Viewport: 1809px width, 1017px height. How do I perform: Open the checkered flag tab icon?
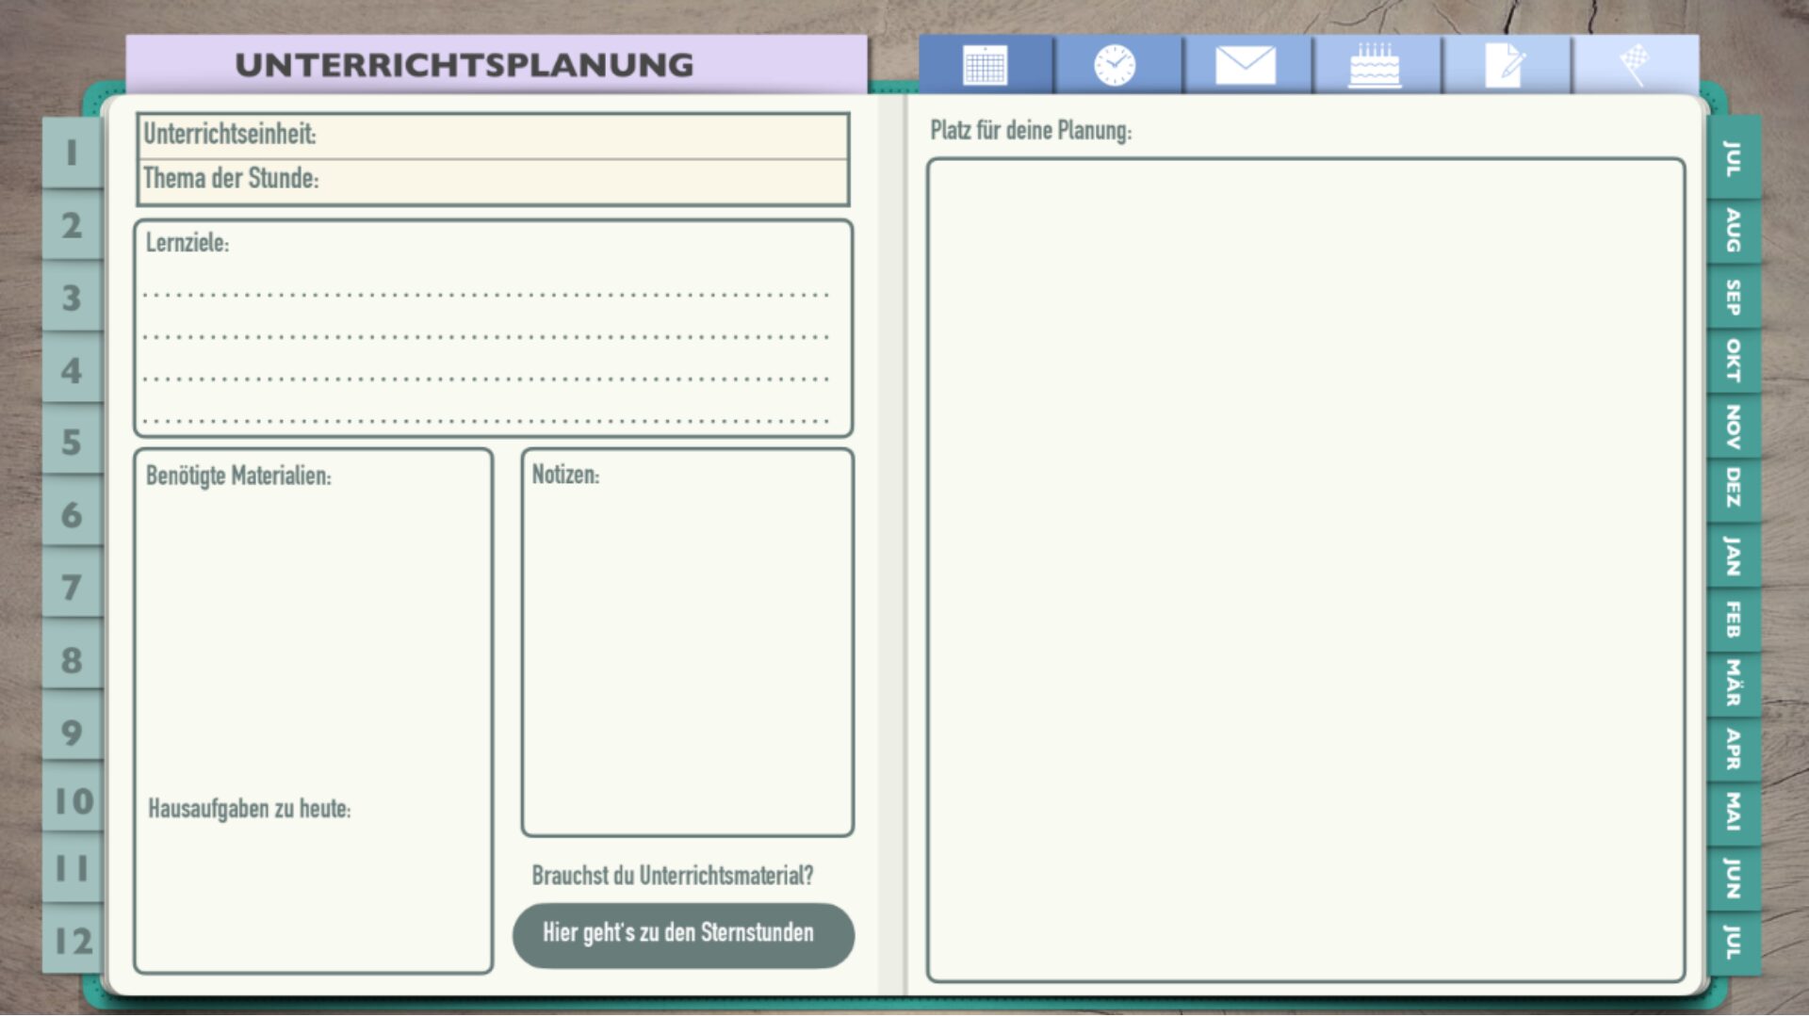1635,66
